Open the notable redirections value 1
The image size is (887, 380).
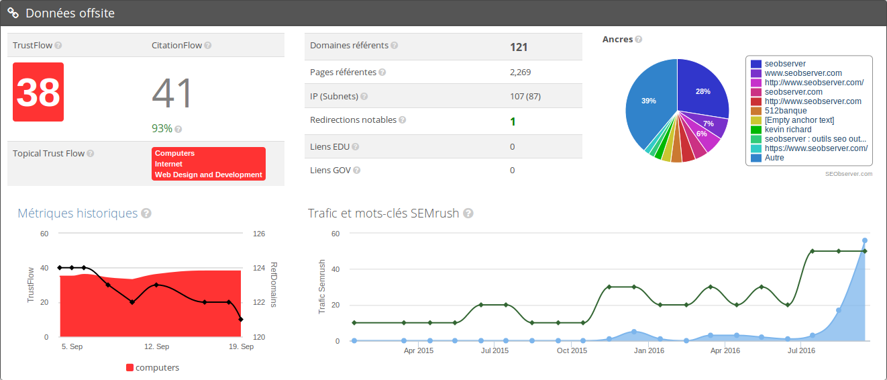[x=513, y=122]
